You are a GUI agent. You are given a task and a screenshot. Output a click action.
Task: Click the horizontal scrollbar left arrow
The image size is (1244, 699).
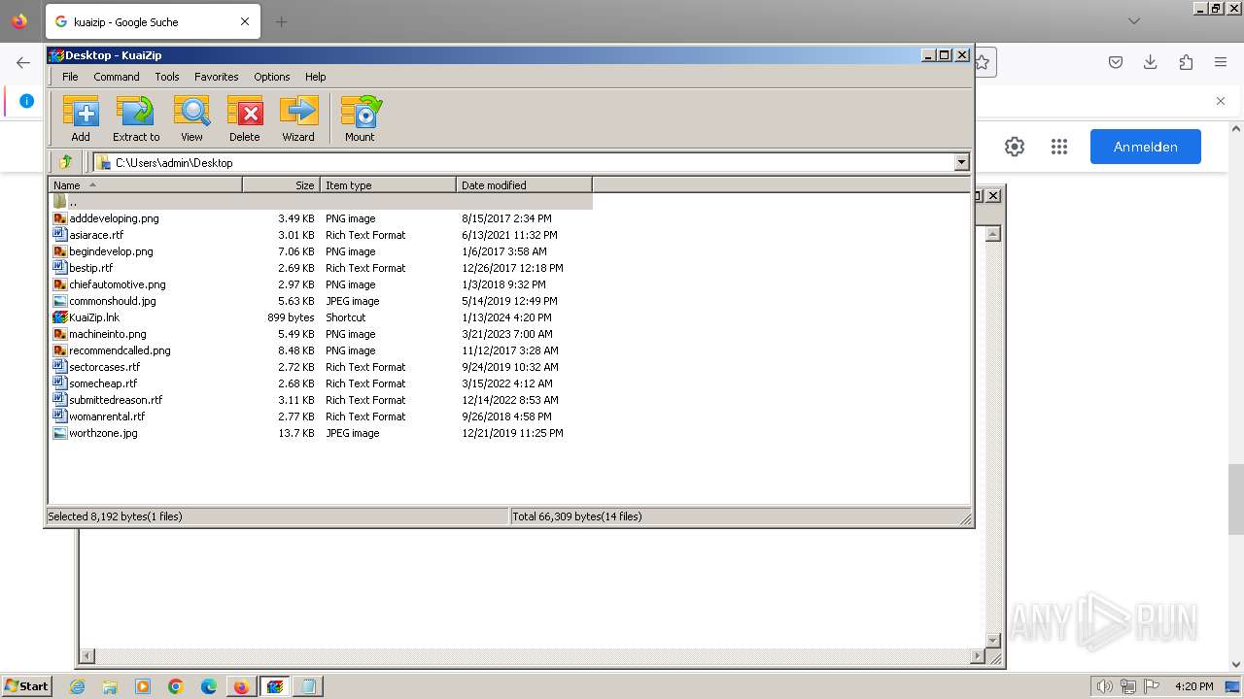point(86,657)
